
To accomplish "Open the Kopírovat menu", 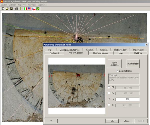I will 22,5.
